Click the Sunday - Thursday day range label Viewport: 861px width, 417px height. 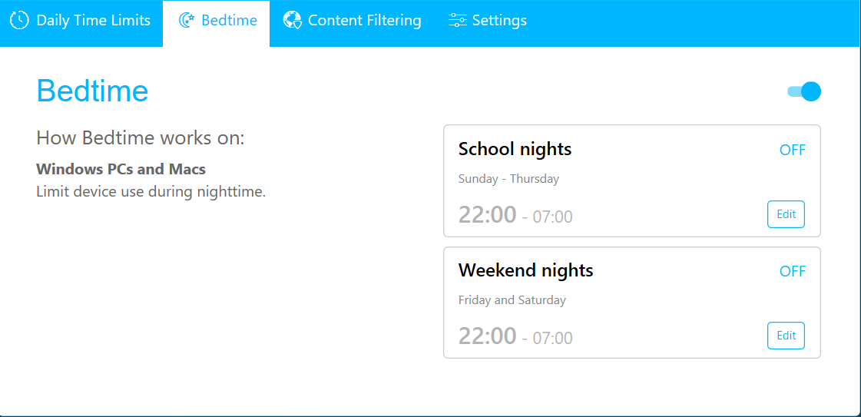[508, 179]
